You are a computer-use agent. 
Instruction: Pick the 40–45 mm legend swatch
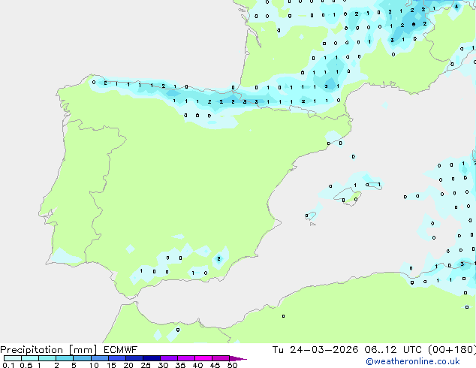point(203,358)
